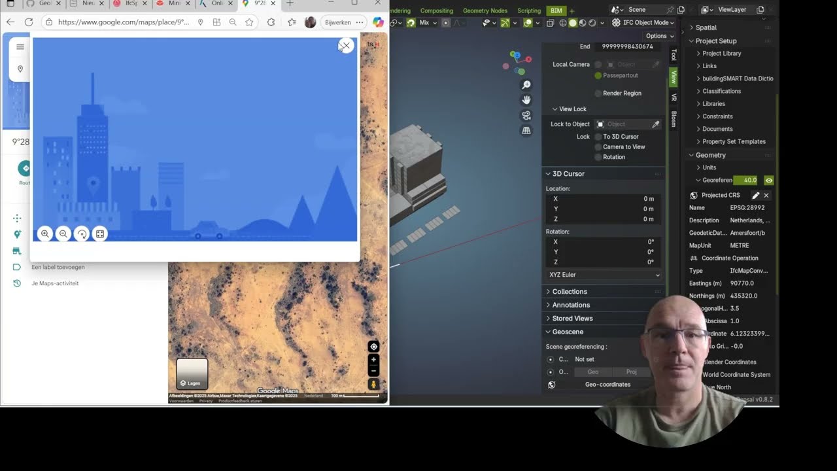Select the BIM workspace tab
The height and width of the screenshot is (471, 837).
tap(556, 10)
